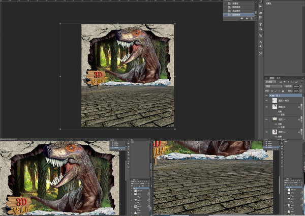The image size is (305, 216).
Task: Collapse effects arrow on layer below 图层 4 拷贝
Action: tap(301, 107)
